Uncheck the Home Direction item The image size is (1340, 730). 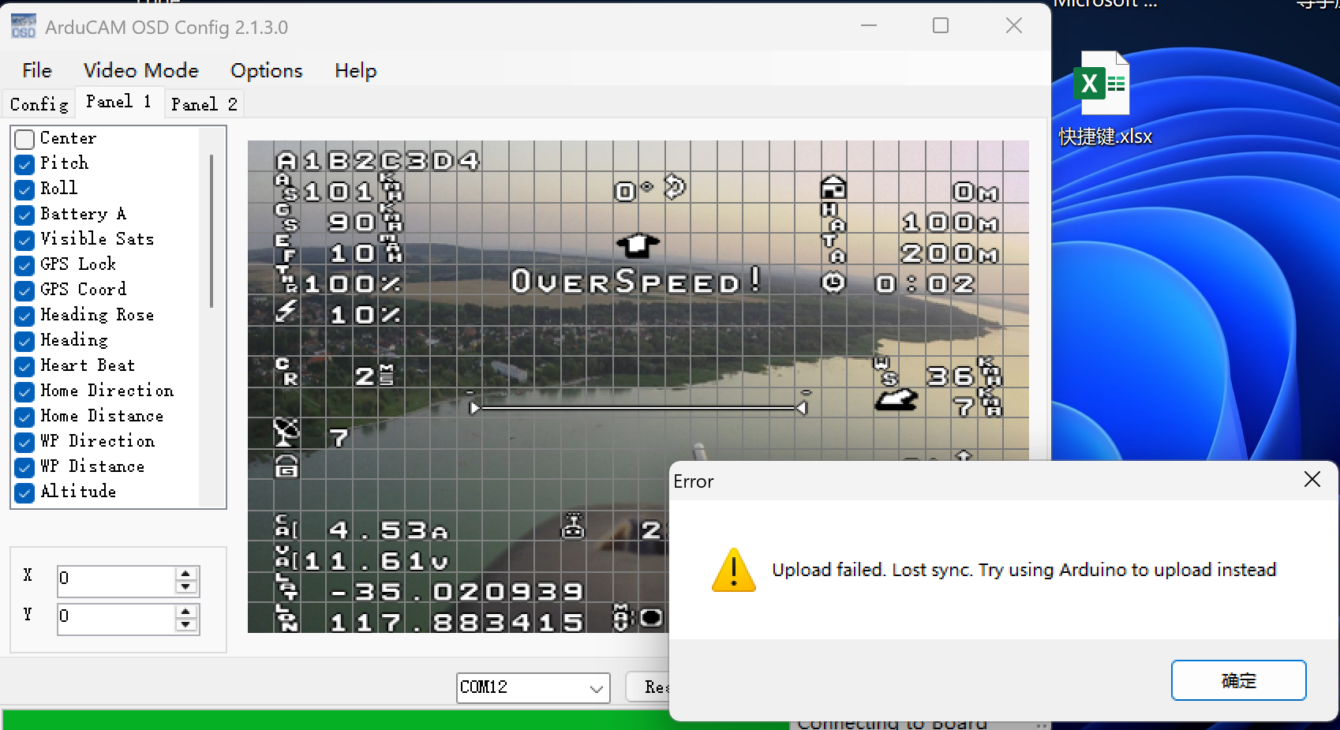click(24, 391)
